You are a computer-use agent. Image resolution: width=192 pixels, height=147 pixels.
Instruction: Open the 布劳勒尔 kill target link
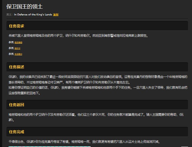pos(18,54)
